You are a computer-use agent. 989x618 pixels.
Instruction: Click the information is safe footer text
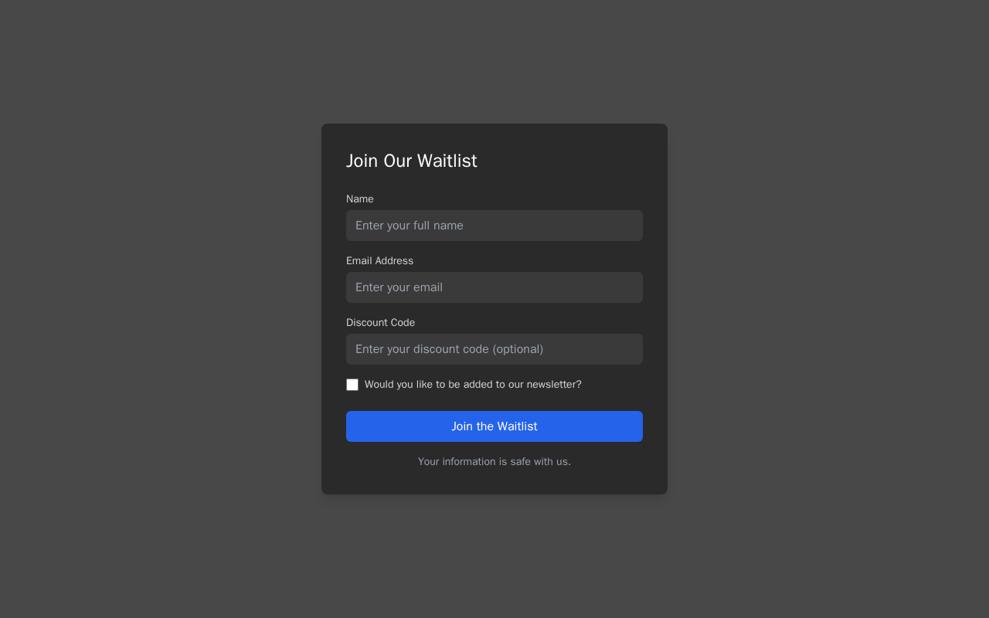pyautogui.click(x=494, y=462)
